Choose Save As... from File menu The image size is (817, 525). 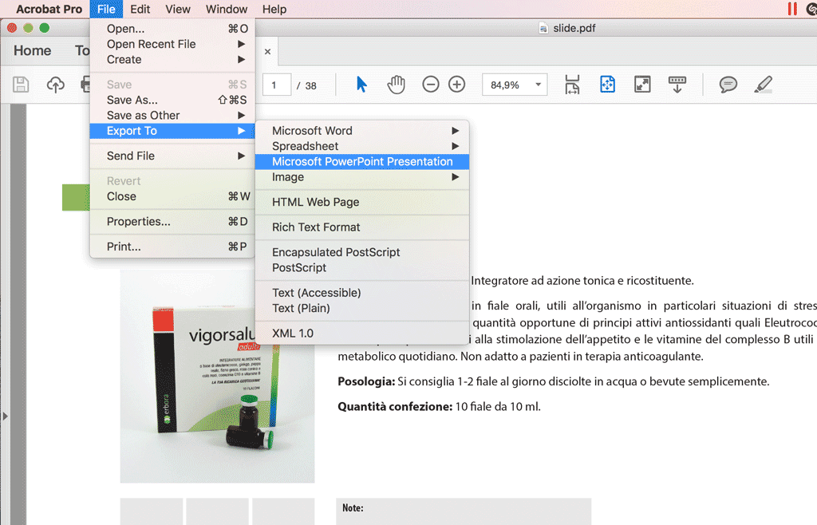[172, 100]
